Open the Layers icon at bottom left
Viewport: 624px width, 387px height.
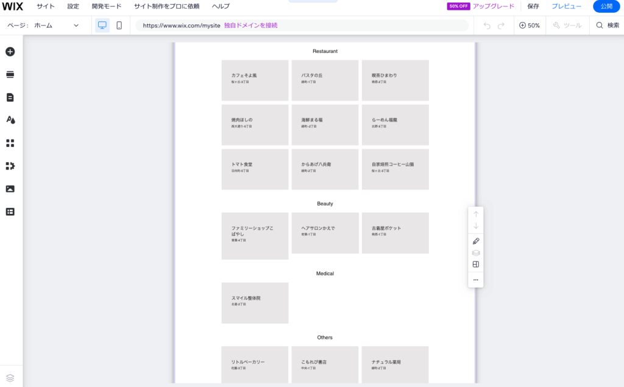(10, 377)
